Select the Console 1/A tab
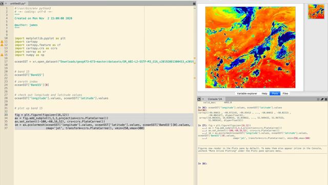 (215, 99)
